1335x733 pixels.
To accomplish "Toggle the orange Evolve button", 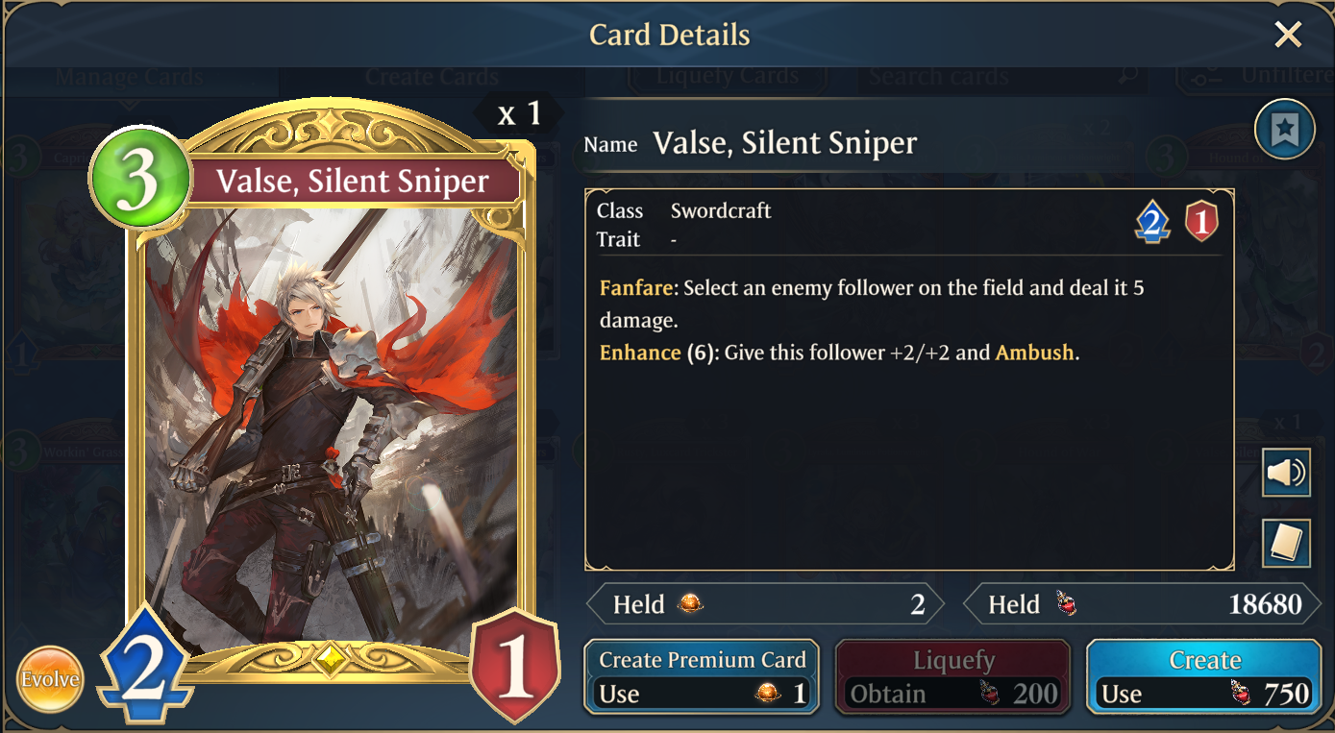I will tap(49, 679).
